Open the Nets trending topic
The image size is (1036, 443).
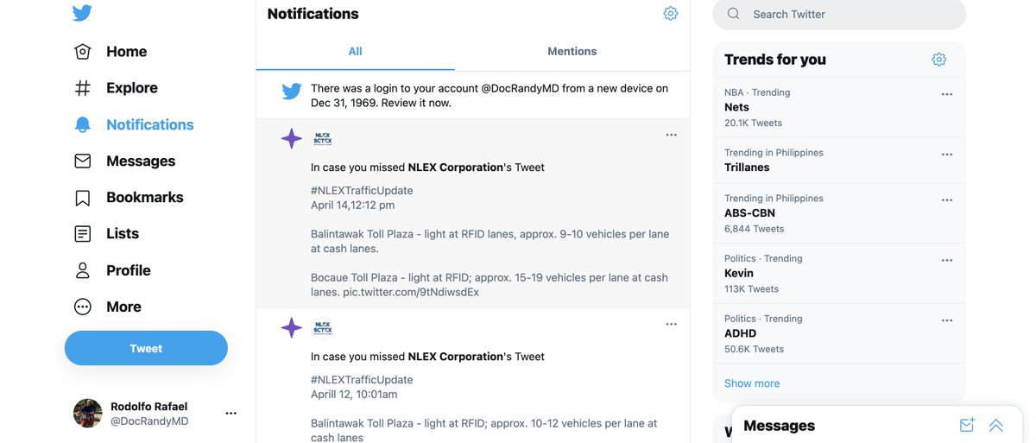[x=736, y=107]
